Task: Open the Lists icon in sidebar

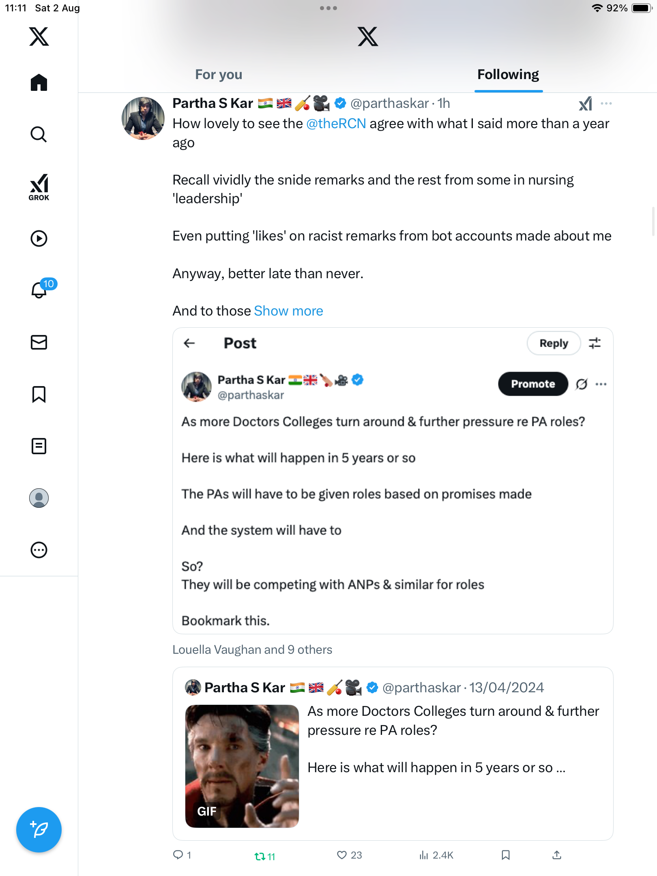Action: 39,446
